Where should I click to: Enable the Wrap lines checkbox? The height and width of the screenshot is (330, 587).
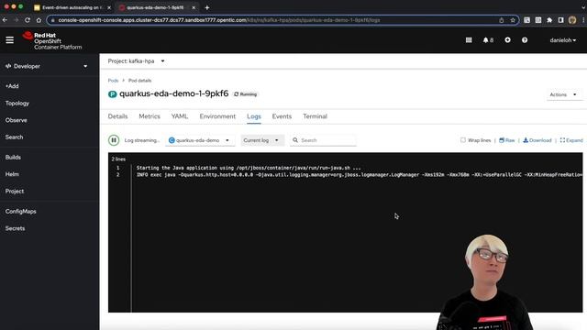tap(463, 140)
